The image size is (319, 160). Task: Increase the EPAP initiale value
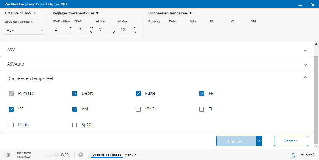click(70, 27)
